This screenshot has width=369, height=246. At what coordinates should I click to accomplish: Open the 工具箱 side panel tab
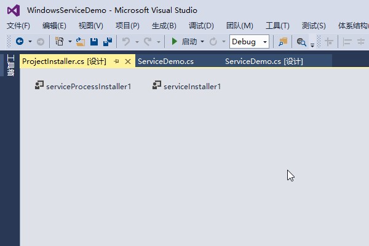tap(10, 65)
